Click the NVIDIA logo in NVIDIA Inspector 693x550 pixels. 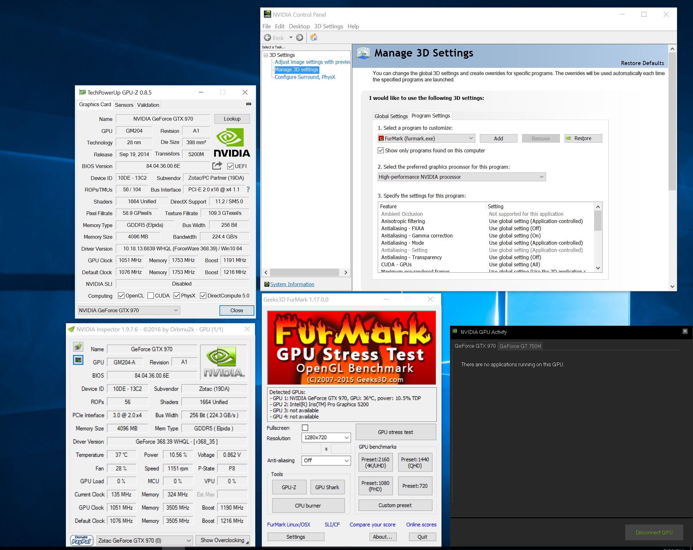pos(224,362)
